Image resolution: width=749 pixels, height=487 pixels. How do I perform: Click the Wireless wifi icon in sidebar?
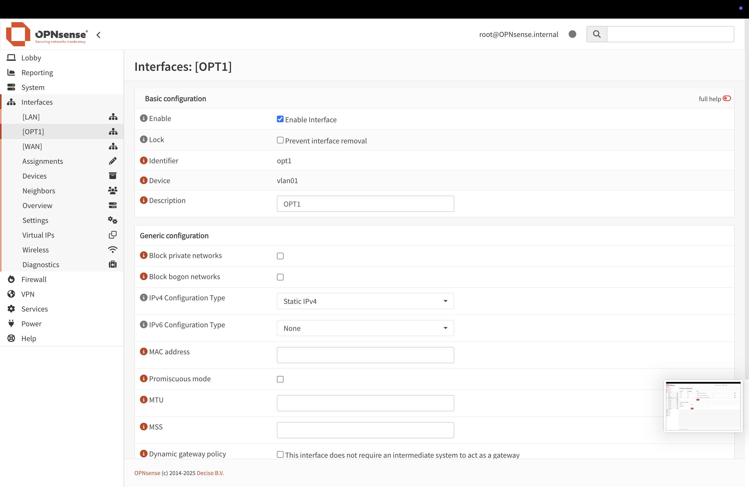[x=113, y=250]
